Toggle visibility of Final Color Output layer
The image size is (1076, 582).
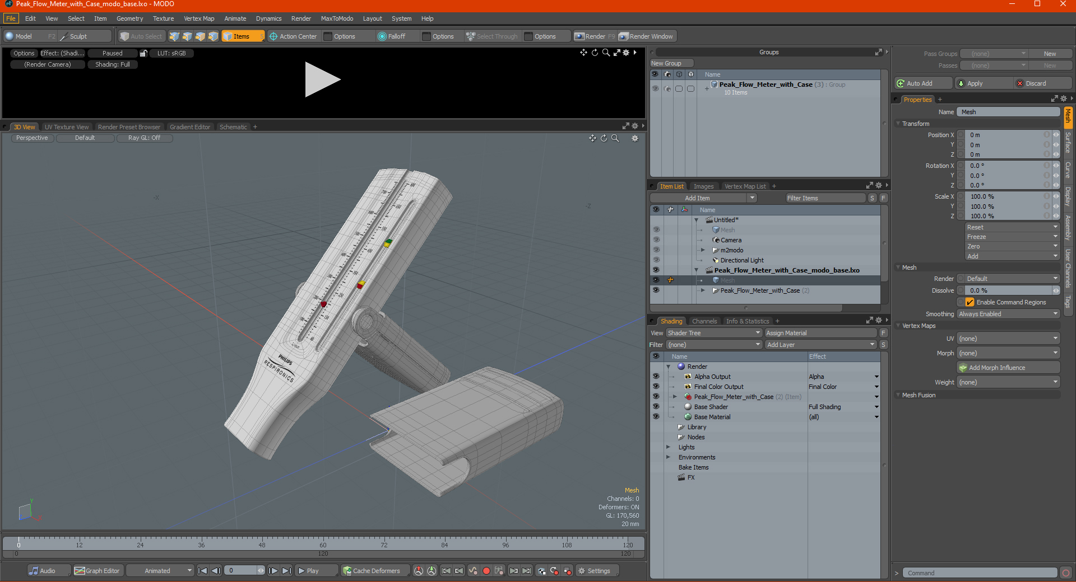pos(656,386)
